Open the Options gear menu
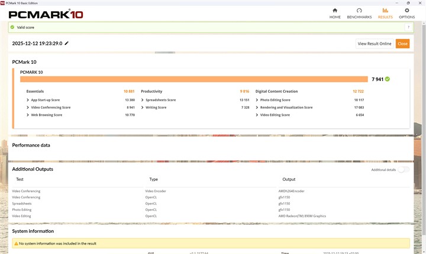This screenshot has width=426, height=254. (x=406, y=13)
